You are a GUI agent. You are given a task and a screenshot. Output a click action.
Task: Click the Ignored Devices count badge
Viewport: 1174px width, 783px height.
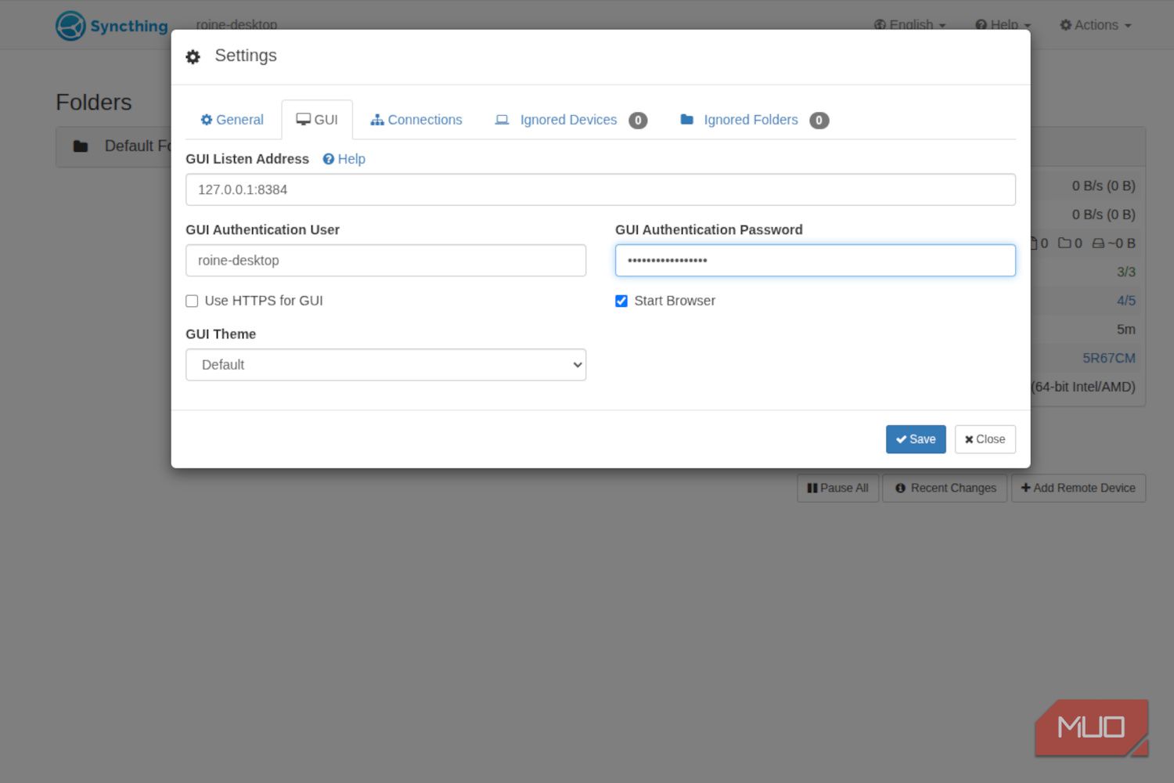638,121
